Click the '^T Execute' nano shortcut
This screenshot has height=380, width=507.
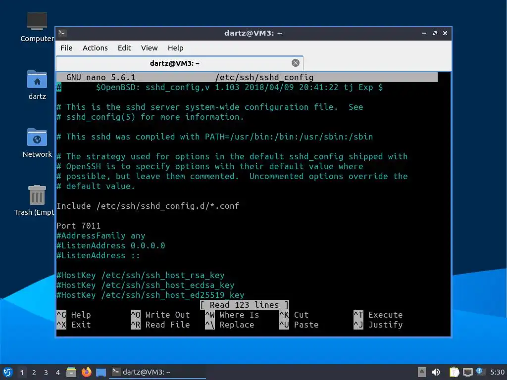click(378, 315)
